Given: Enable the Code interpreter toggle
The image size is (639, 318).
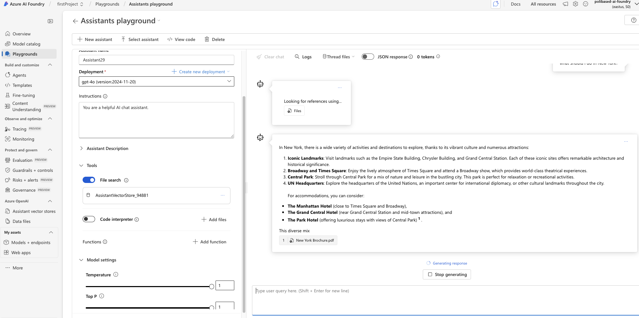Looking at the screenshot, I should tap(89, 219).
